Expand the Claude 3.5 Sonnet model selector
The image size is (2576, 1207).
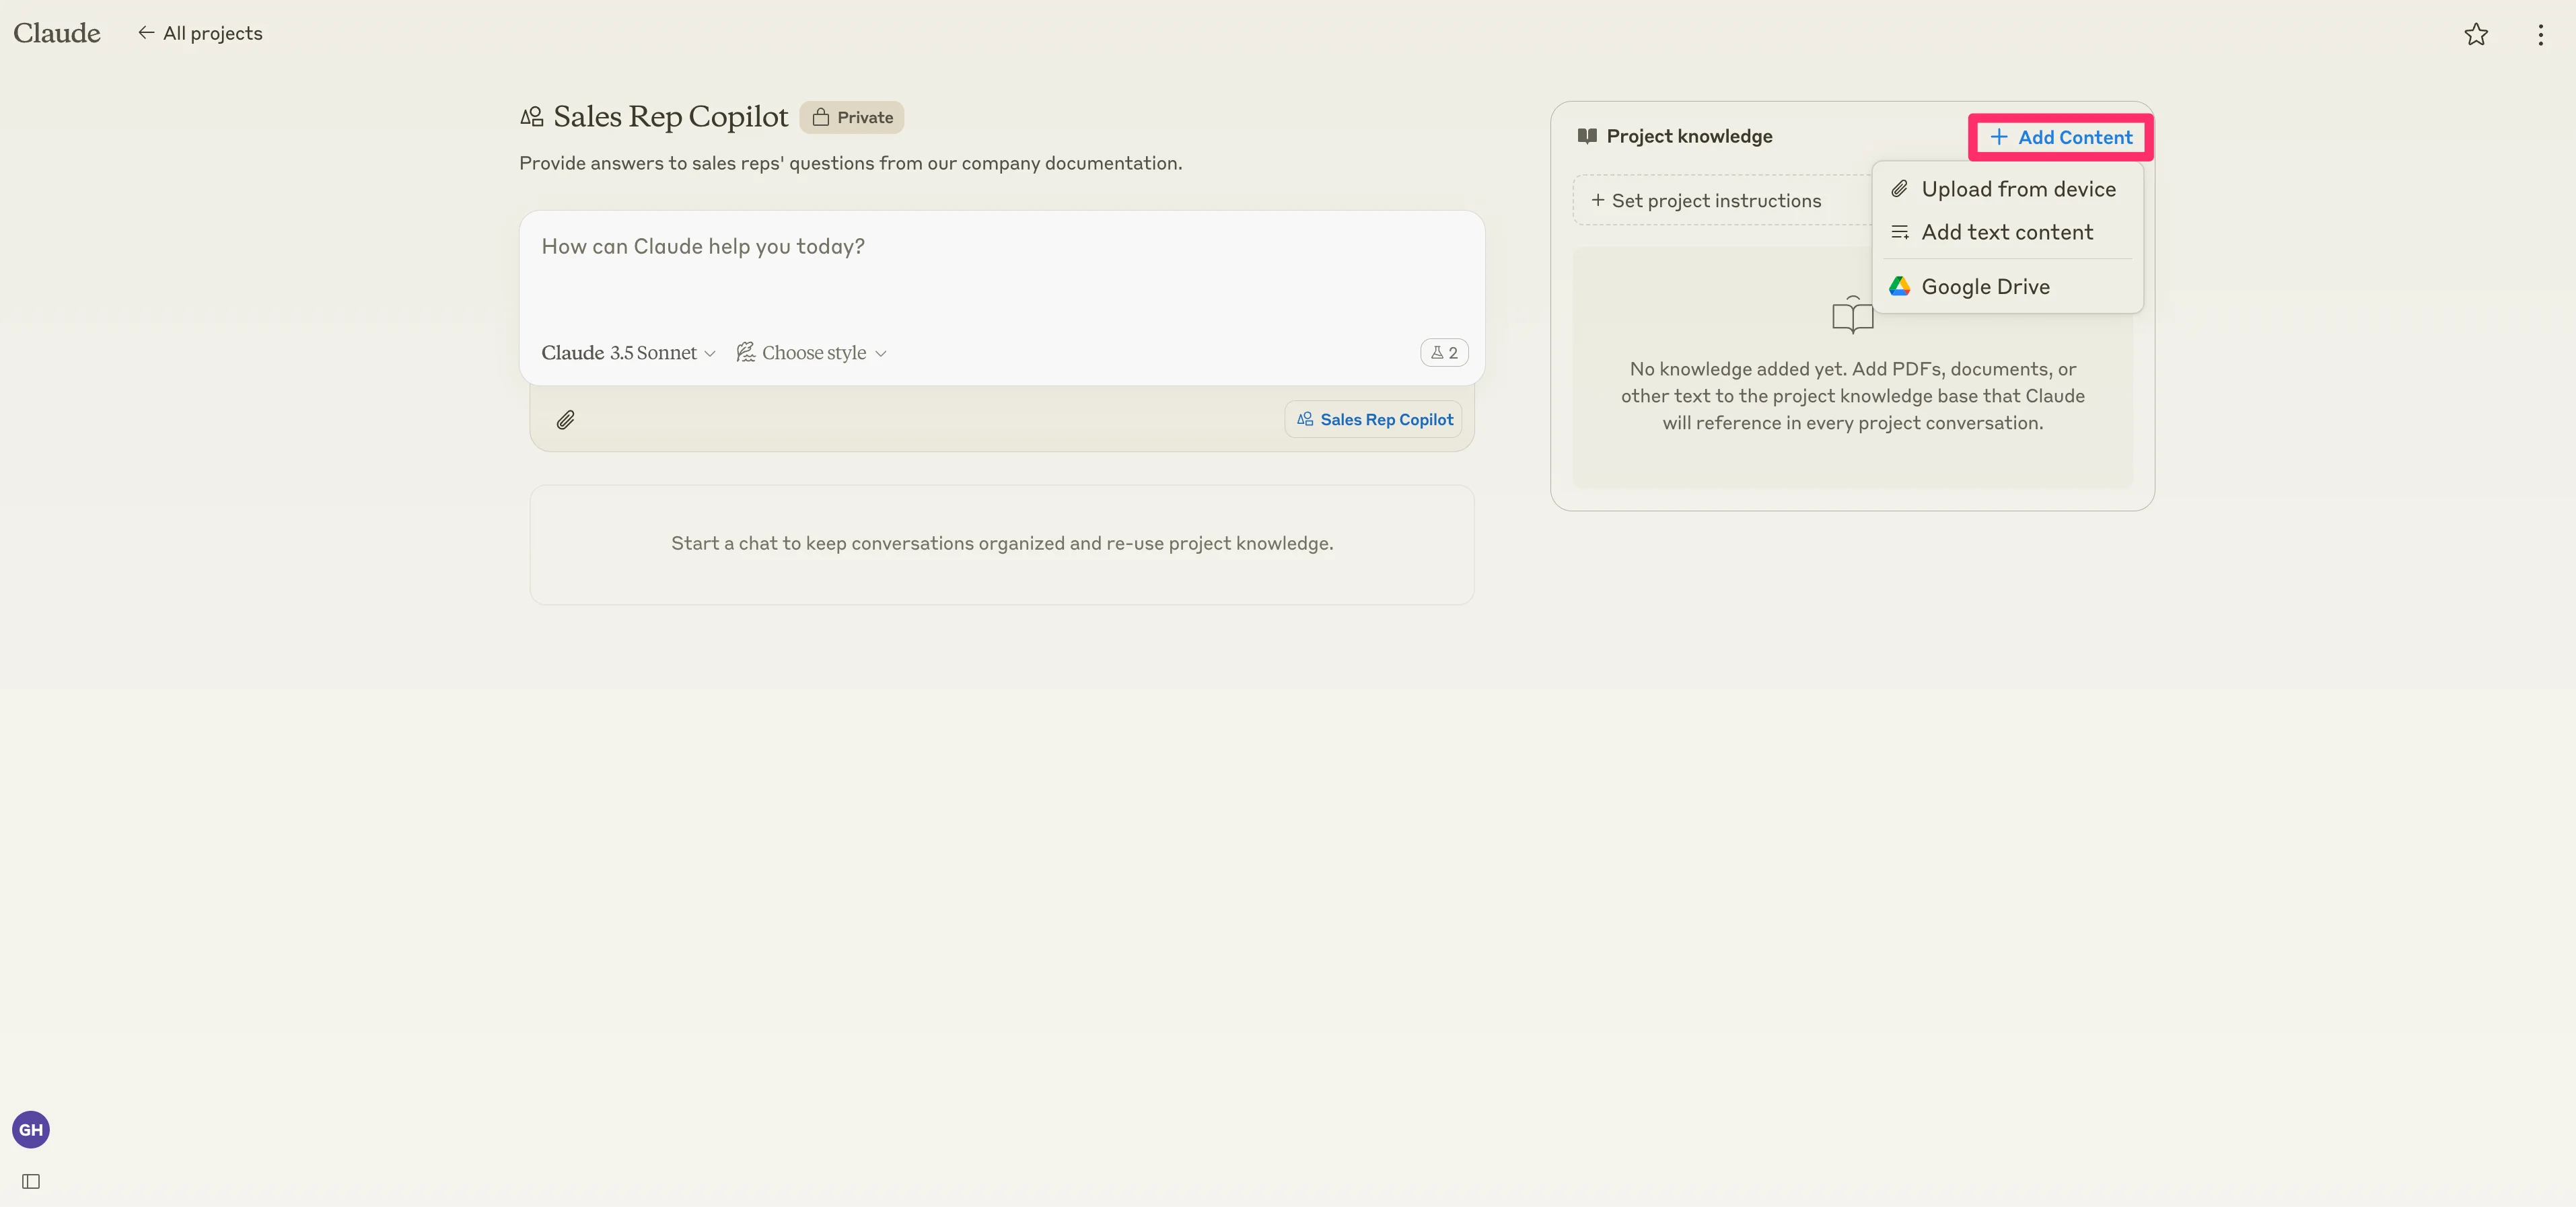click(x=628, y=353)
